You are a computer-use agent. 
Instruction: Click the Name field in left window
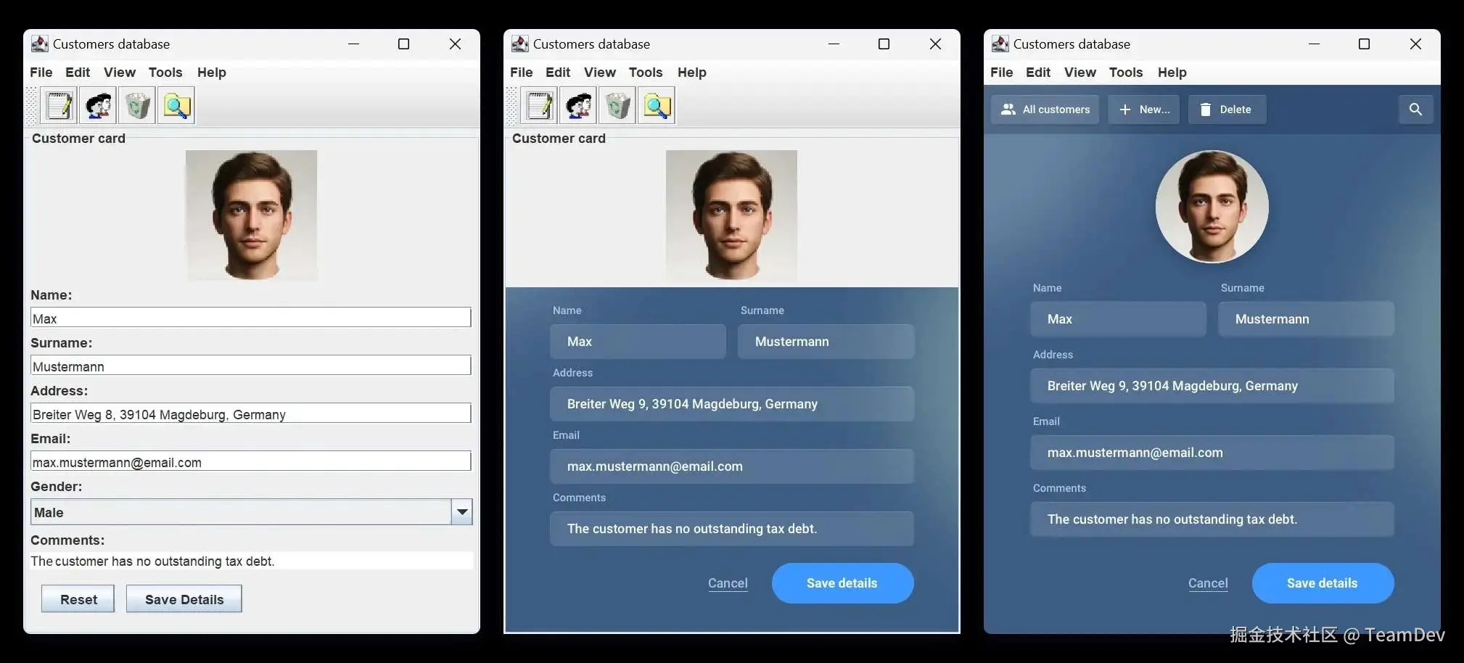point(251,318)
